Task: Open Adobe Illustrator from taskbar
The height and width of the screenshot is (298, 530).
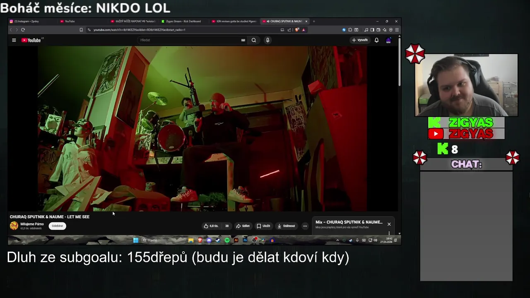Action: [236, 240]
